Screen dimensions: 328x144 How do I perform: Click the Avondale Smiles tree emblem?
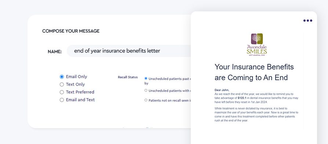tap(257, 39)
